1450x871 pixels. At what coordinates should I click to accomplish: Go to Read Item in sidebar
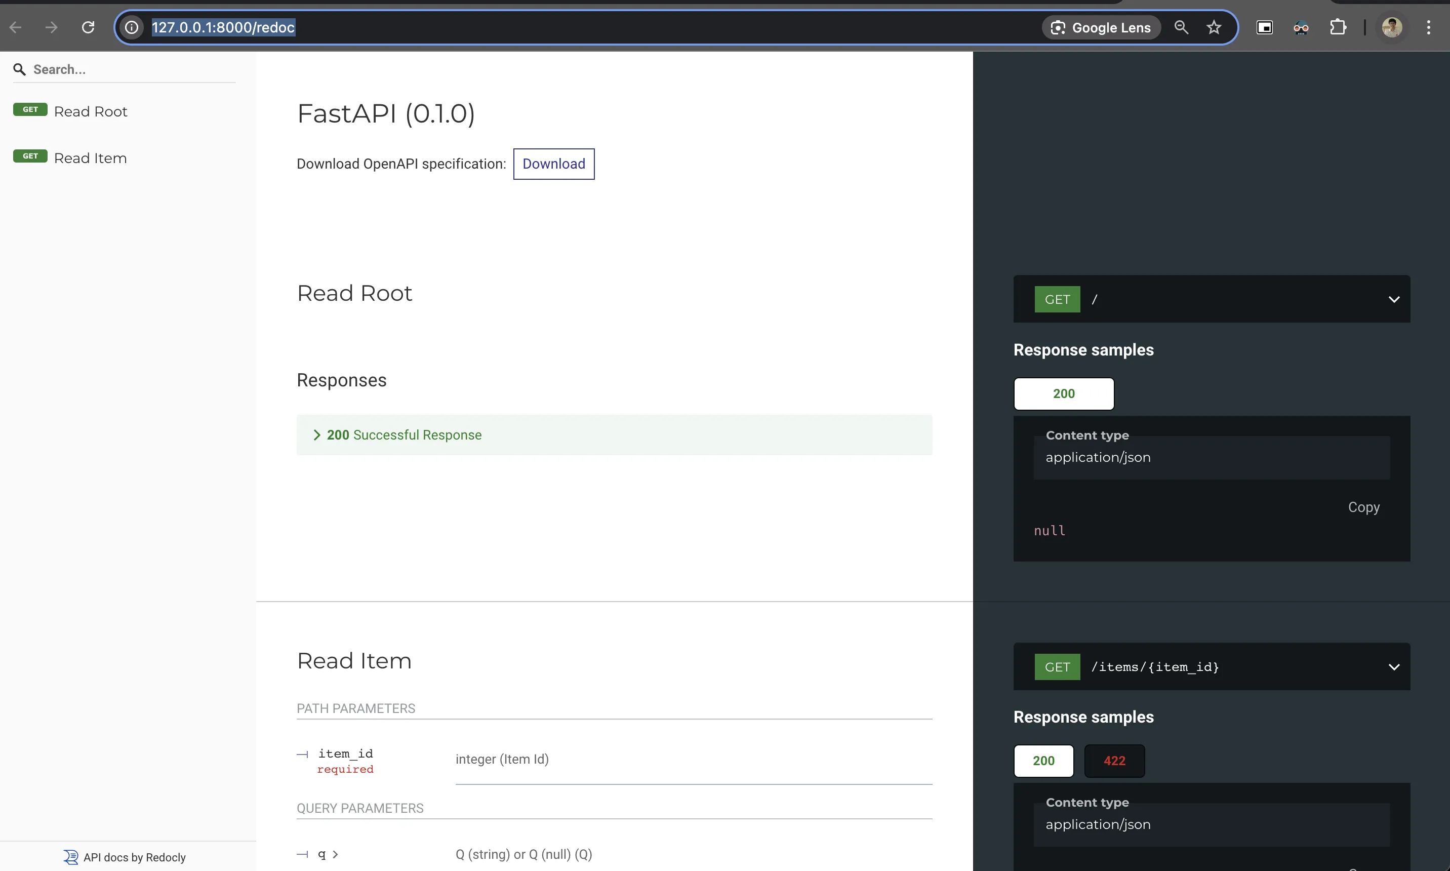[x=90, y=158]
